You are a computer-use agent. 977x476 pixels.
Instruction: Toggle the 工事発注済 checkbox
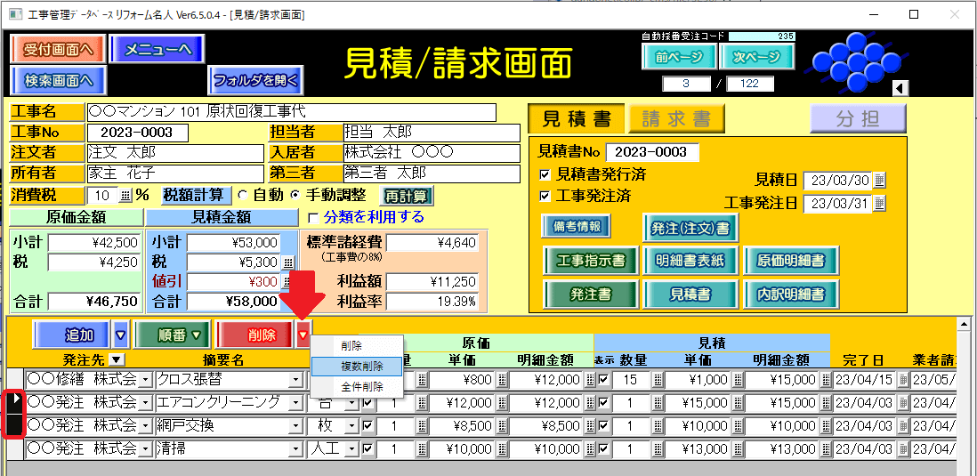545,196
